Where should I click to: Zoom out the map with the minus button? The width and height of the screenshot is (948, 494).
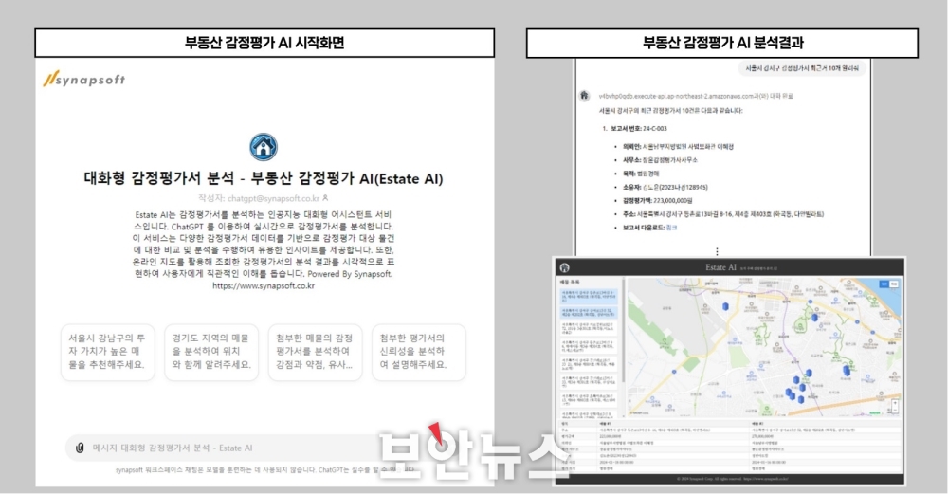895,410
